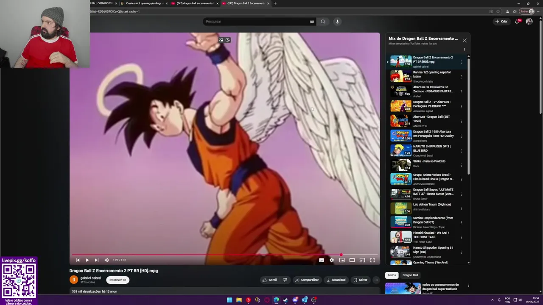The image size is (543, 305).
Task: Open options for Ranma 1/2 opening item
Action: 461,77
